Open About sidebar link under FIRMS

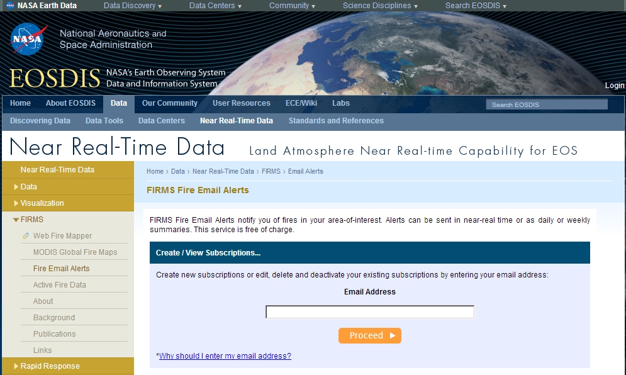43,301
